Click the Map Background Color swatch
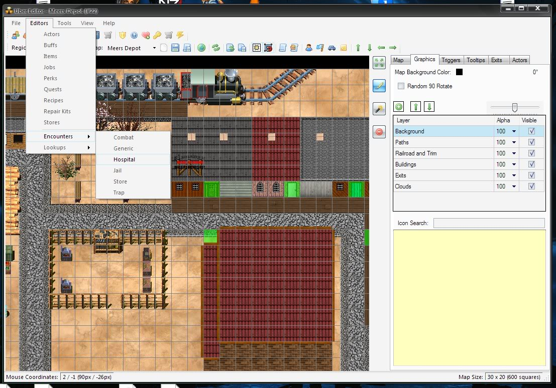This screenshot has height=388, width=556. point(459,72)
